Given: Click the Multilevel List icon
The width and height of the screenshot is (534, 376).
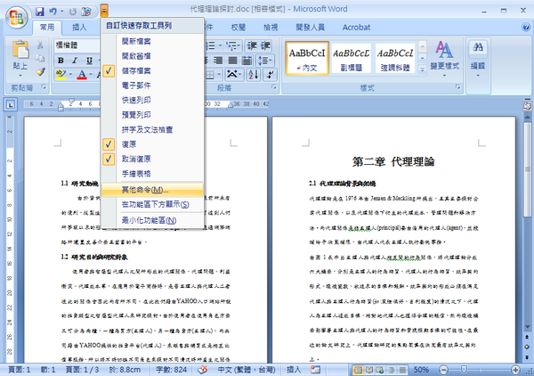Looking at the screenshot, I should [232, 45].
